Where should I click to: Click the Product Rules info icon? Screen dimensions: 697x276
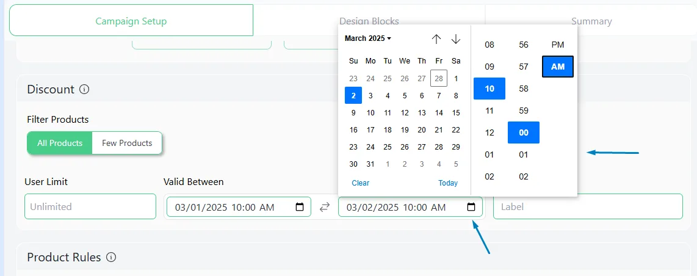pos(111,257)
